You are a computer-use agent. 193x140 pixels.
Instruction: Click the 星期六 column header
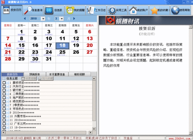coord(90,25)
